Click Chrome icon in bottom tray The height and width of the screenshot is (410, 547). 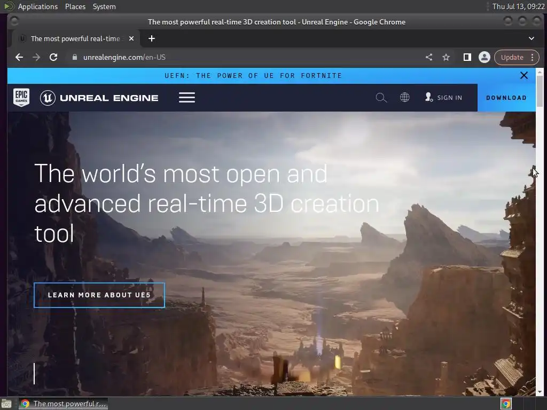pos(506,404)
